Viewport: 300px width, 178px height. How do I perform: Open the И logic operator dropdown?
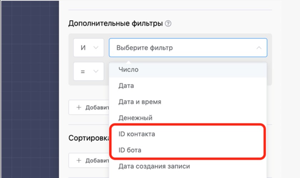tap(88, 48)
